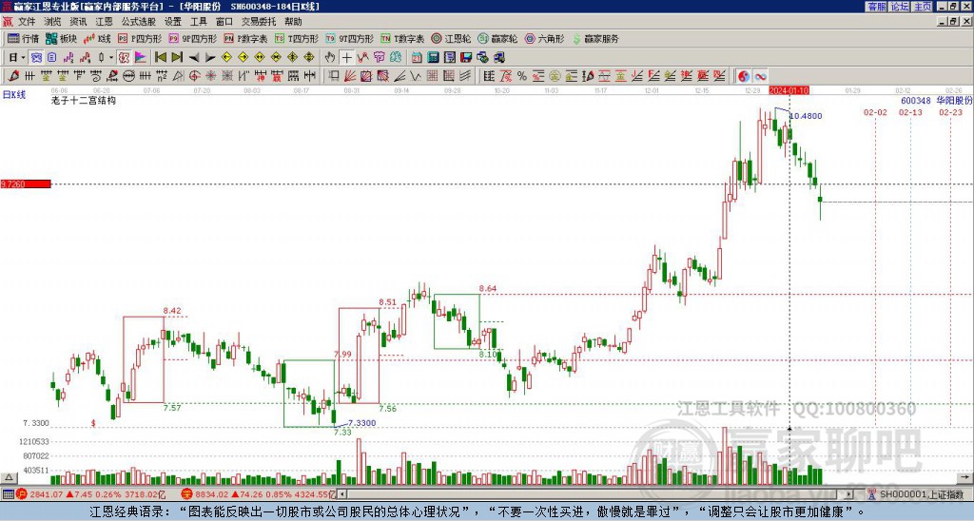
Task: Click the 9.7260 red price label
Action: click(x=26, y=183)
